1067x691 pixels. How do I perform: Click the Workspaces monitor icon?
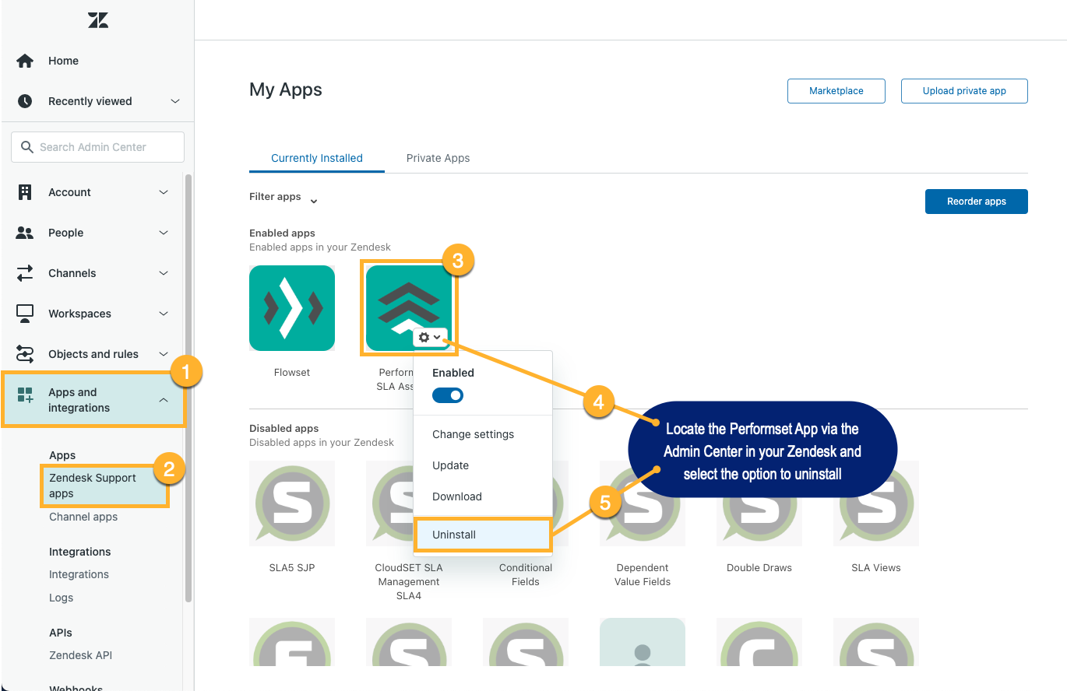coord(25,314)
